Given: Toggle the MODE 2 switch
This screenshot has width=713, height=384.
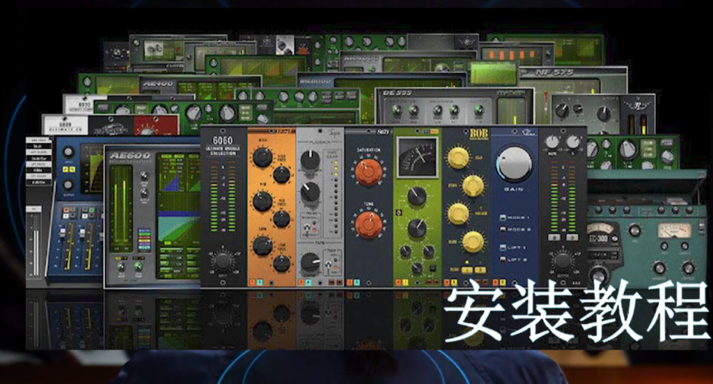Looking at the screenshot, I should [503, 230].
